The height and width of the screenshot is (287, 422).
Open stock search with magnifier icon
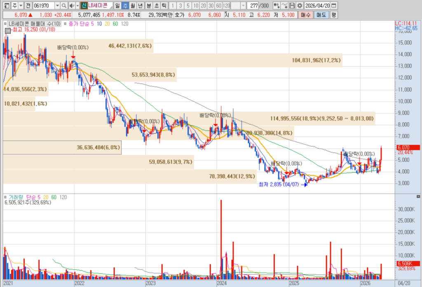[x=64, y=5]
